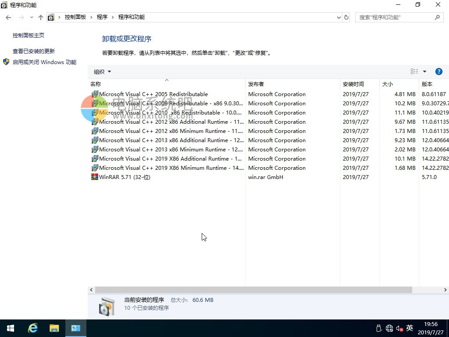Sort by the 版本 column header
This screenshot has width=449, height=337.
(434, 84)
